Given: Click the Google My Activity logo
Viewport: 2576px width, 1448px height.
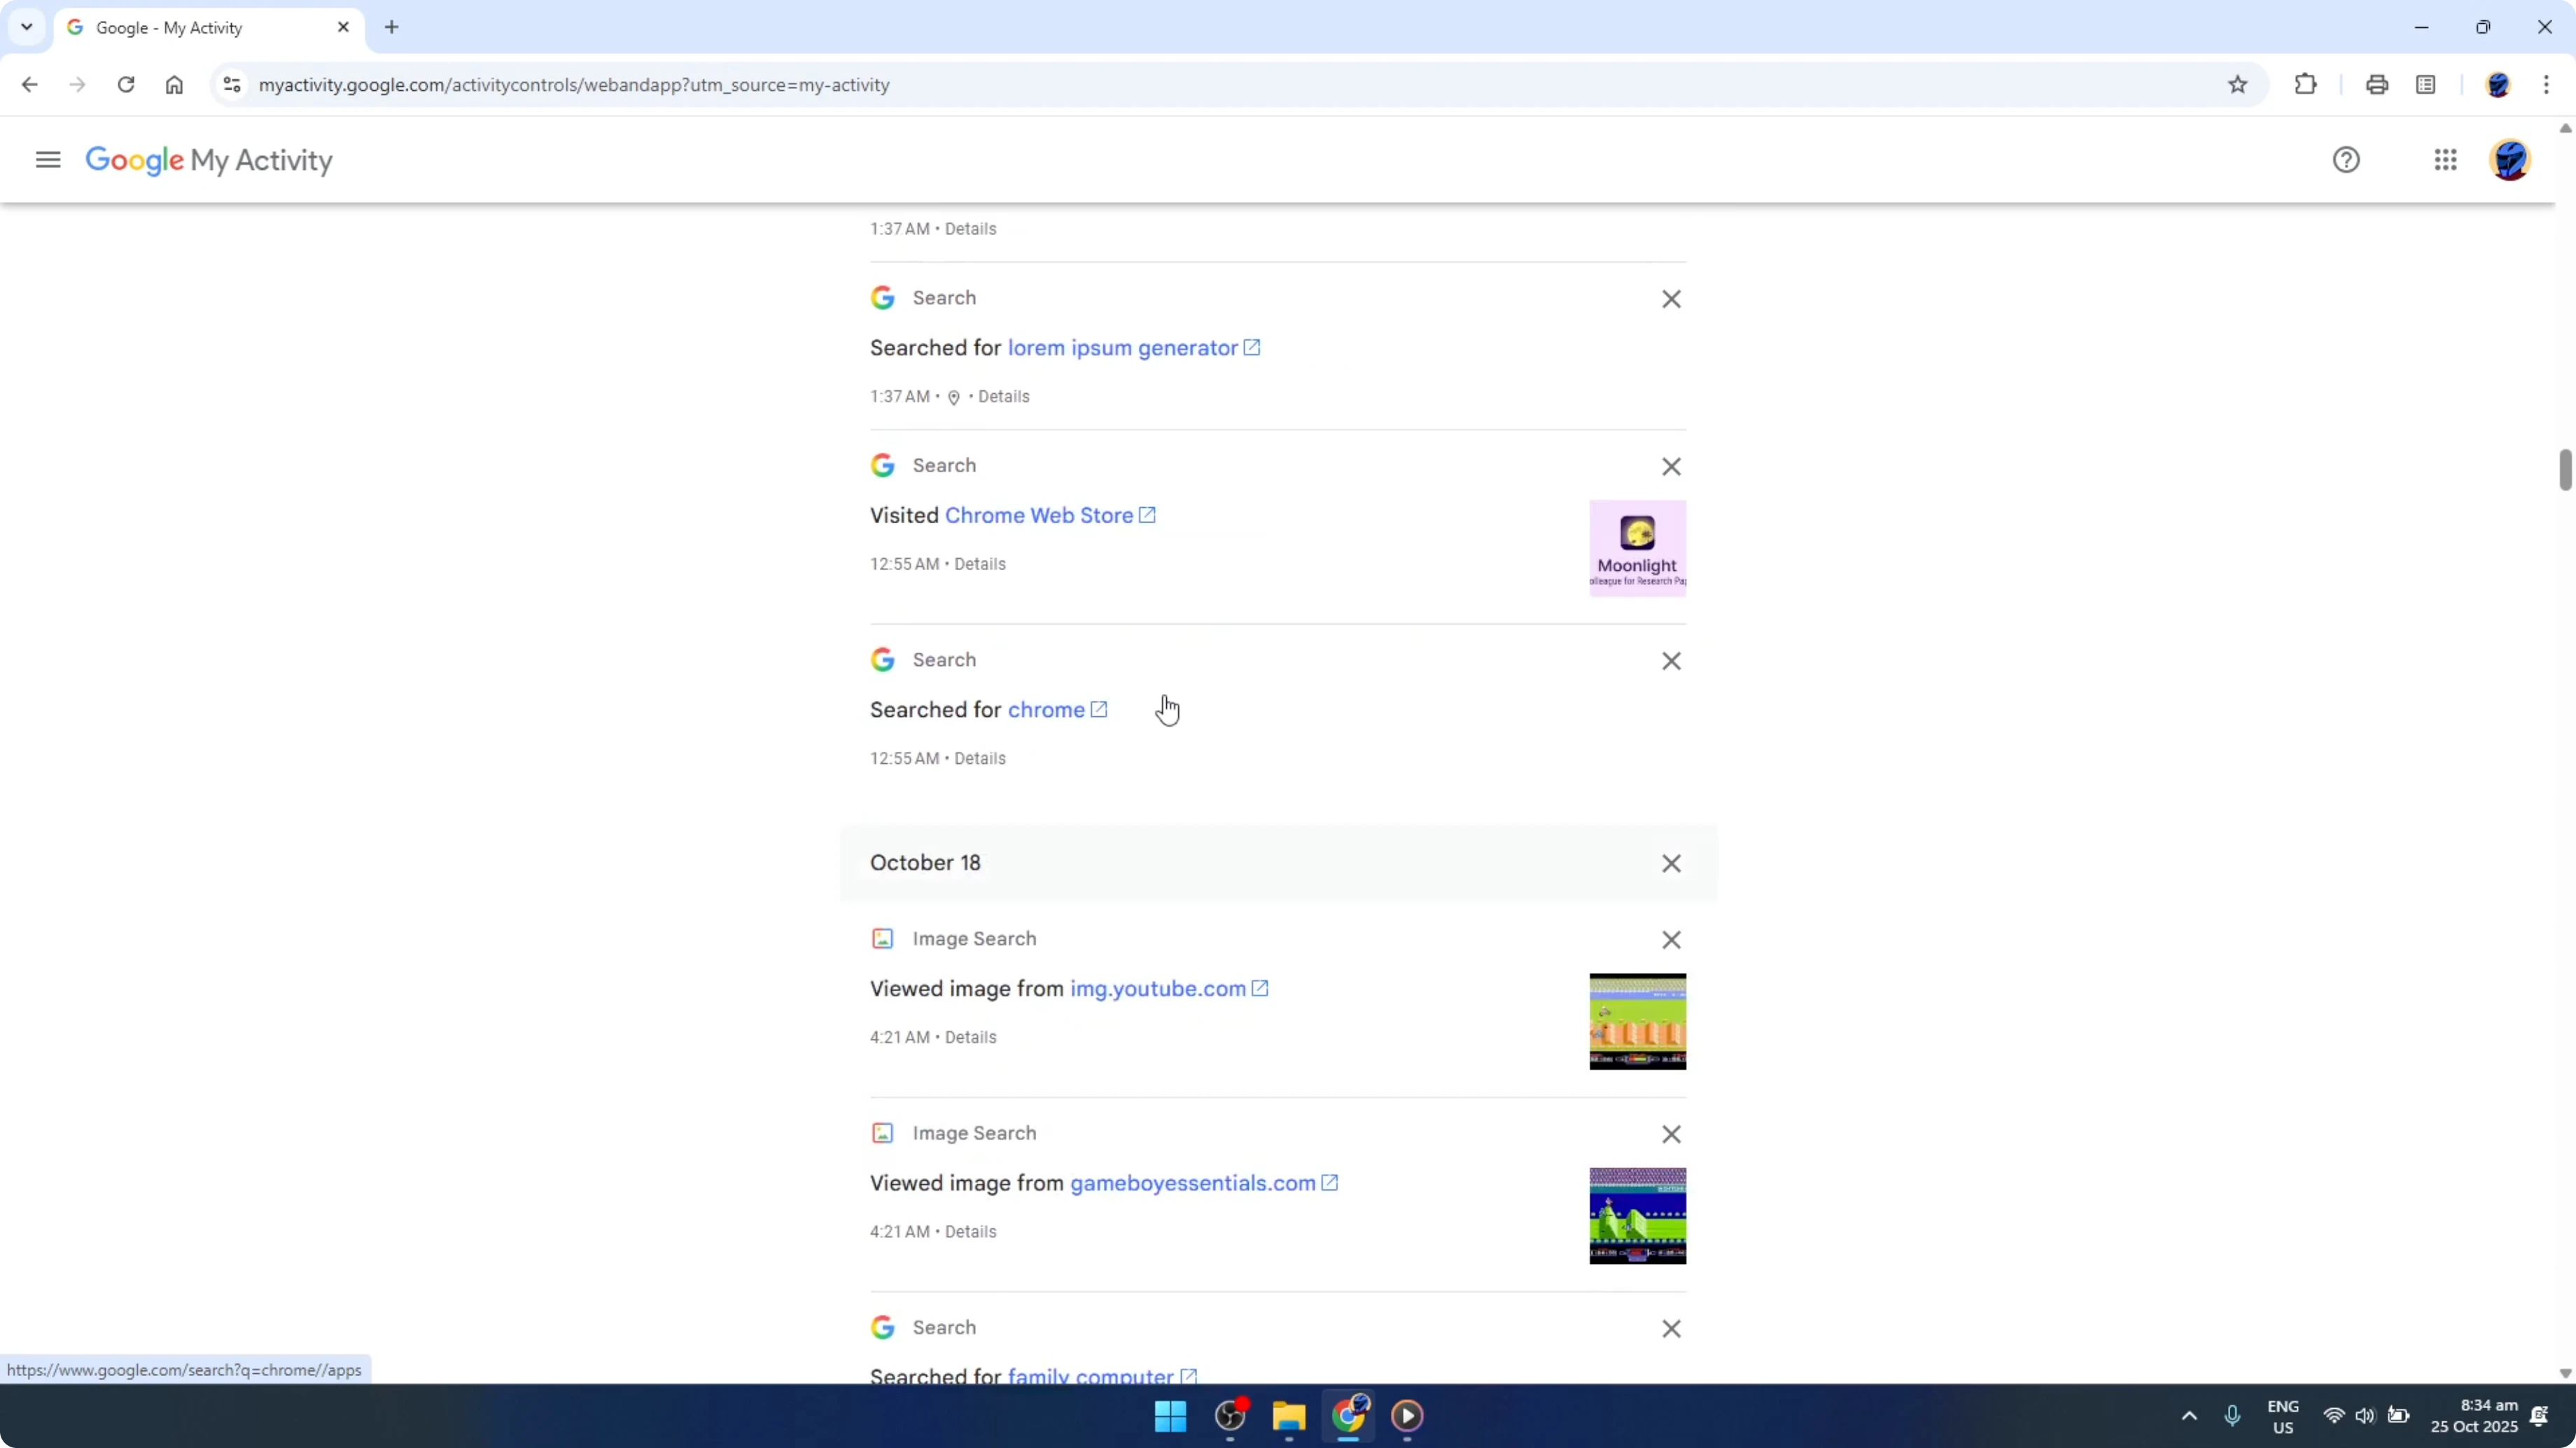Looking at the screenshot, I should (x=209, y=160).
